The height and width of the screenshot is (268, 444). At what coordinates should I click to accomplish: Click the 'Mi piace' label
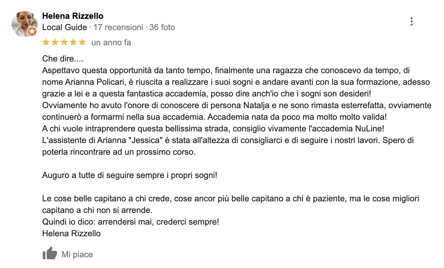[x=77, y=254]
